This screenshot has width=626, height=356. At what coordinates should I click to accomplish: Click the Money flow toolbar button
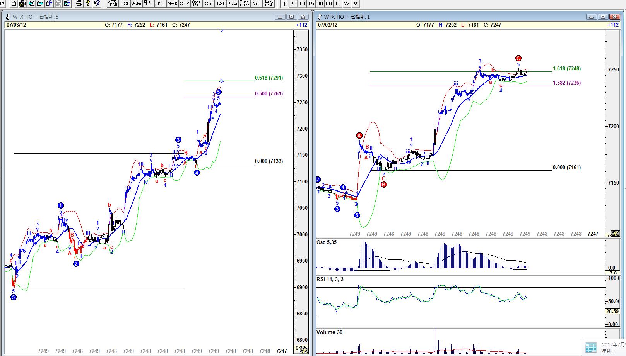[x=268, y=3]
